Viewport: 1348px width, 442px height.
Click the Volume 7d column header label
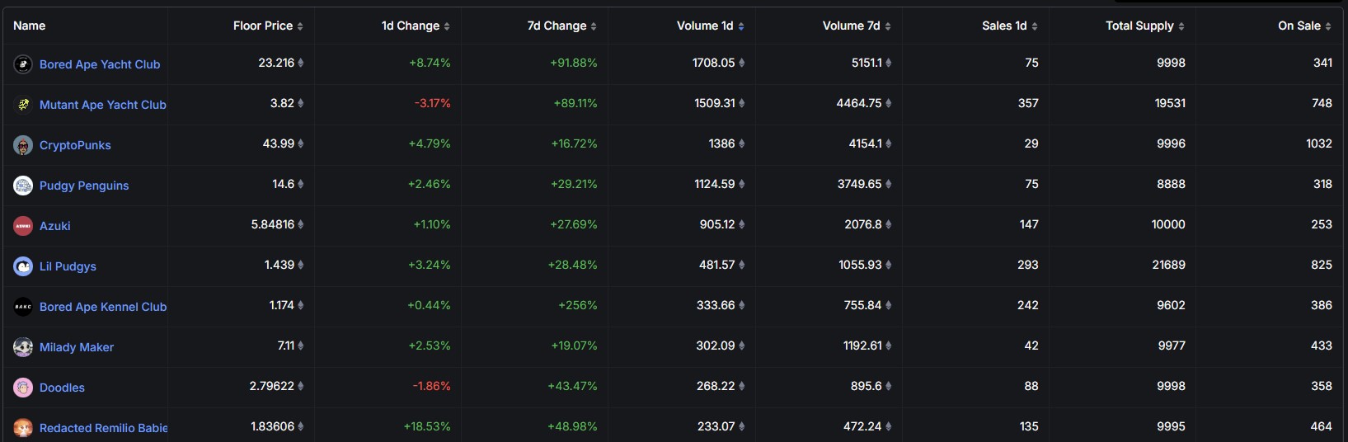852,26
